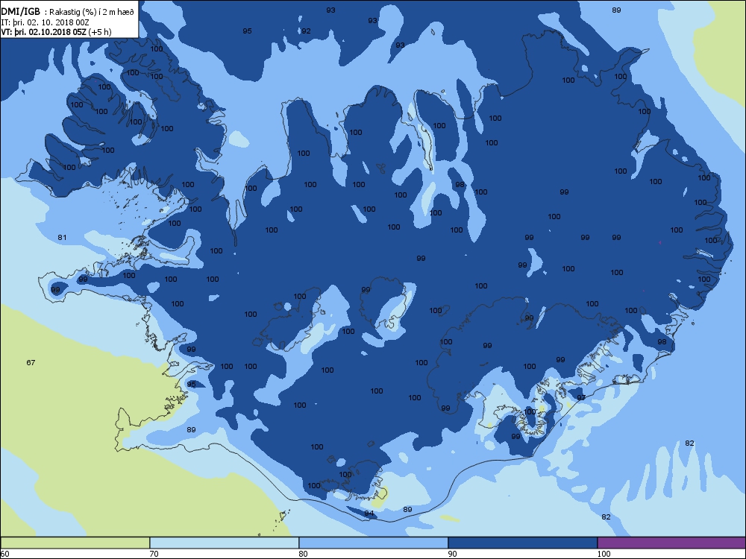Click the 'VT: þri. 02.10.2018 05Z' line

[x=43, y=32]
